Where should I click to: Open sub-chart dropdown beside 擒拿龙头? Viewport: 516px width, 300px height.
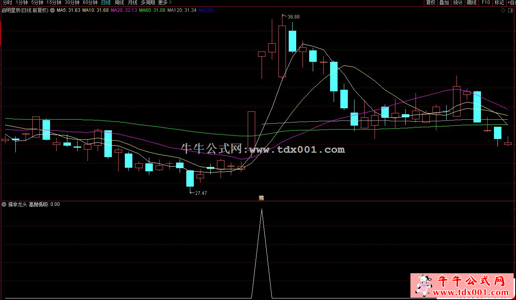[x=4, y=204]
